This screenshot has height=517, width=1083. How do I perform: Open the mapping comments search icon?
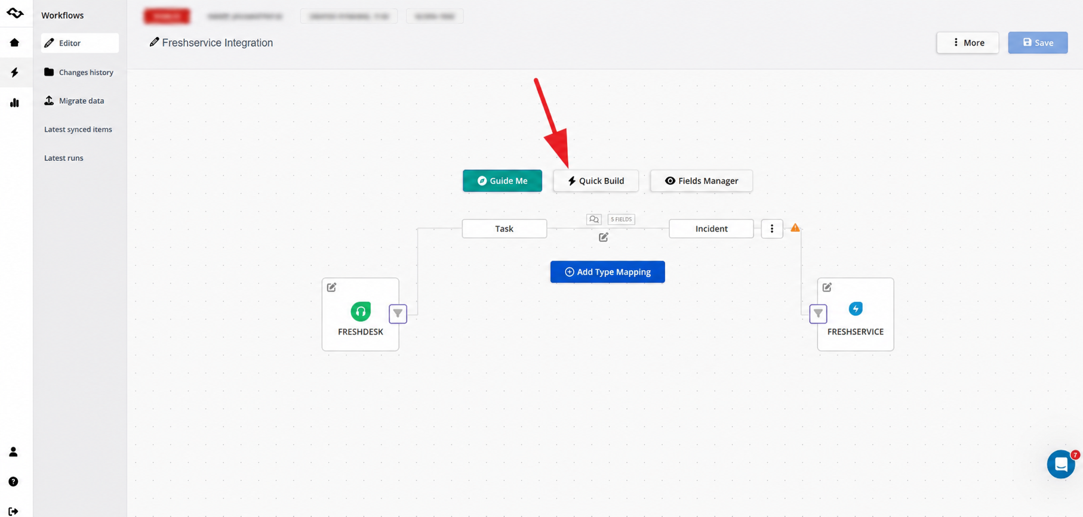[x=594, y=219]
